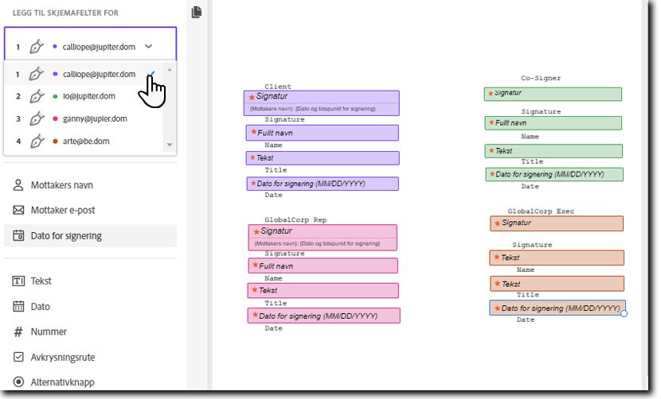This screenshot has height=399, width=661.
Task: Click the pen icon beside ganny@jupier.dom
Action: (x=37, y=118)
